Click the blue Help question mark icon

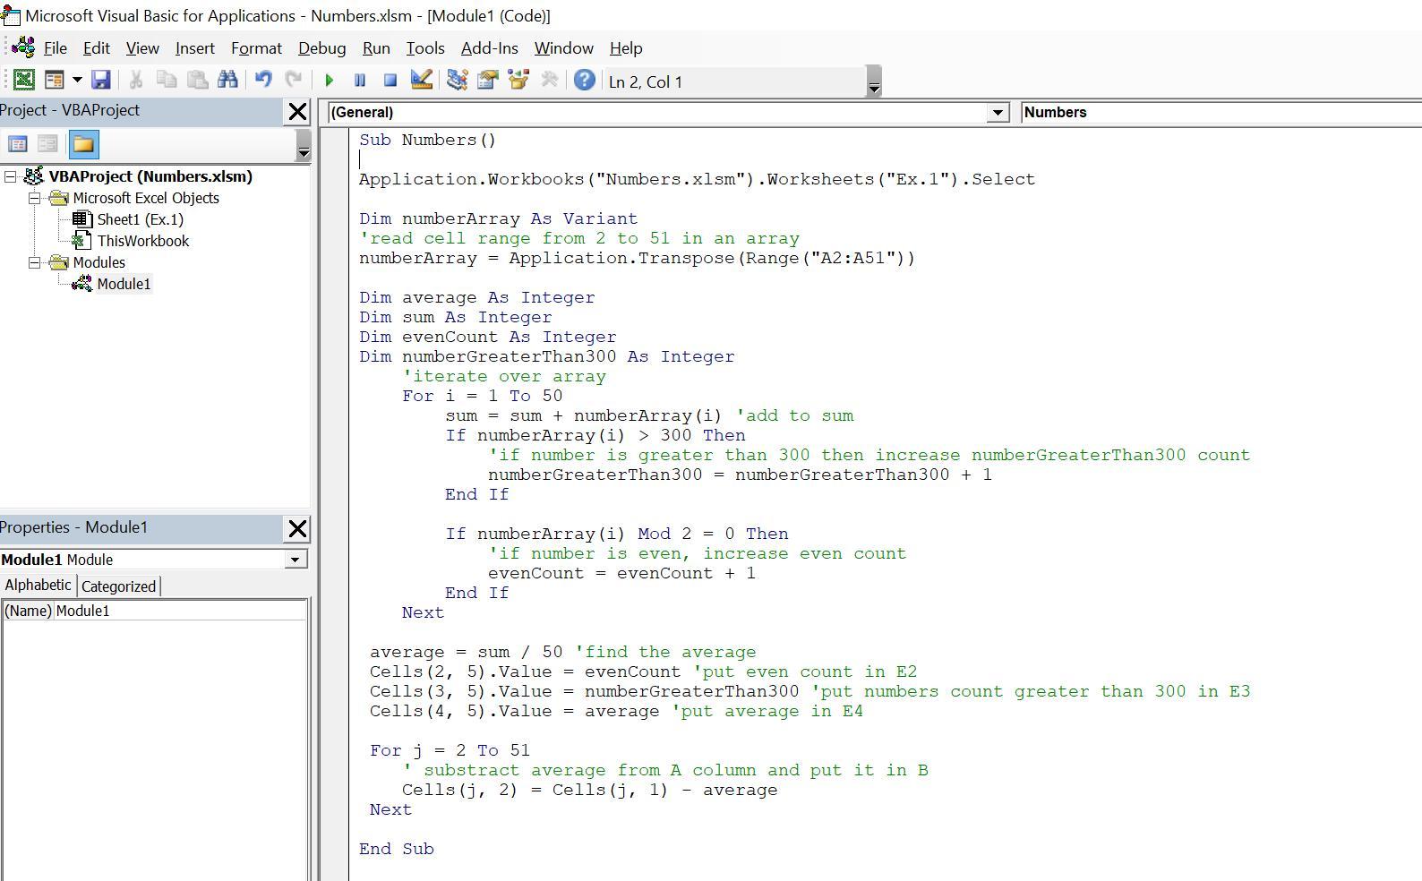coord(584,81)
